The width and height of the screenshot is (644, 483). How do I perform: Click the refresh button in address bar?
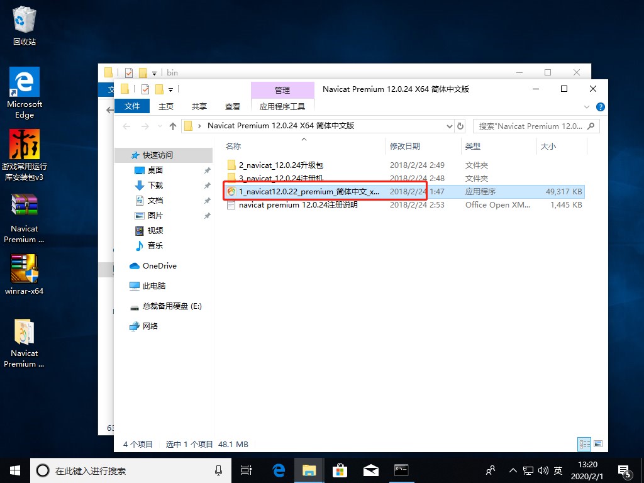pos(460,126)
